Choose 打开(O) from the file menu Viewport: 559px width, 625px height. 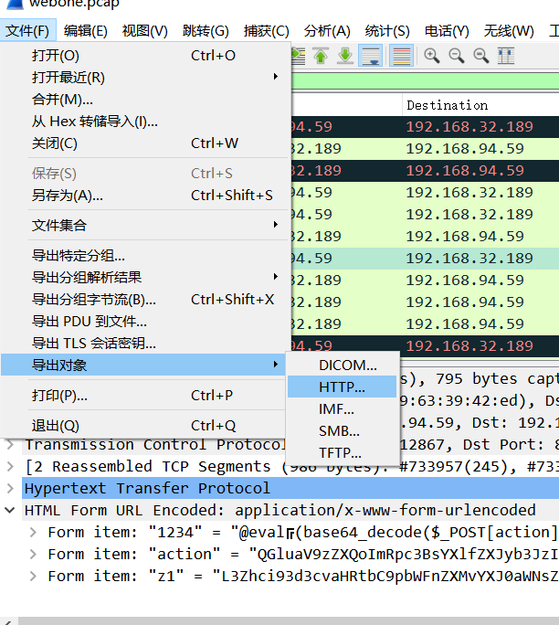pyautogui.click(x=145, y=56)
